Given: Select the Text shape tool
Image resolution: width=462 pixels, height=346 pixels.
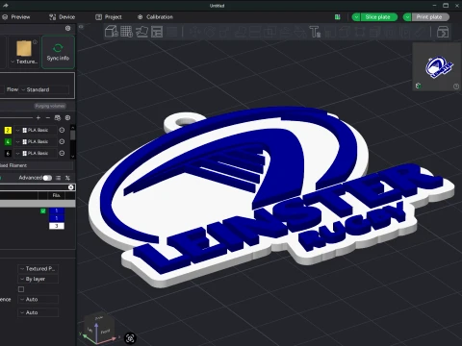Looking at the screenshot, I should [x=315, y=32].
